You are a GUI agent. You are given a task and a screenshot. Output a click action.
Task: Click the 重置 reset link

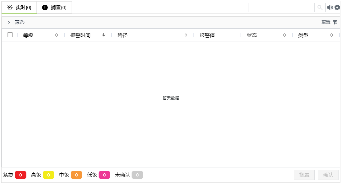pos(326,22)
